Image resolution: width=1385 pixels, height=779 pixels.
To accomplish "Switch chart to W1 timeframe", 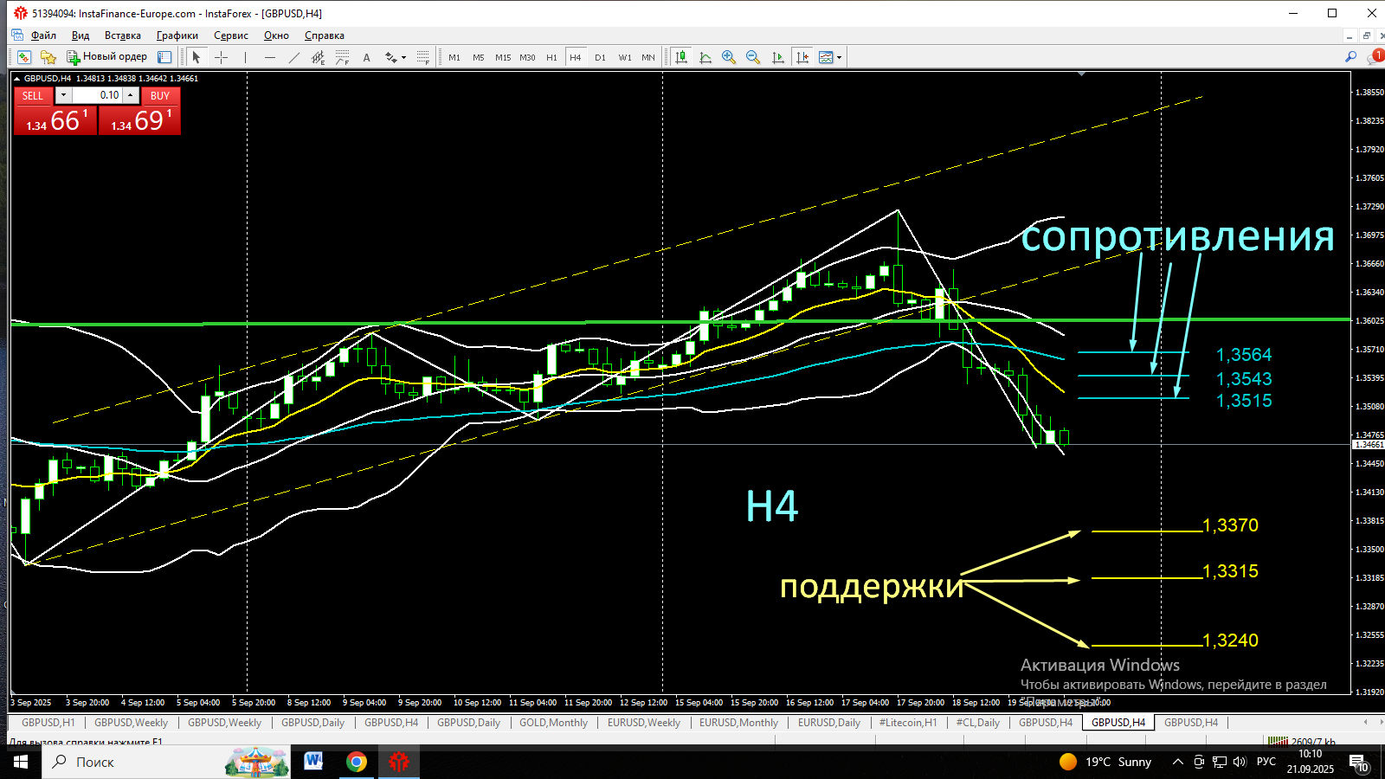I will point(624,57).
